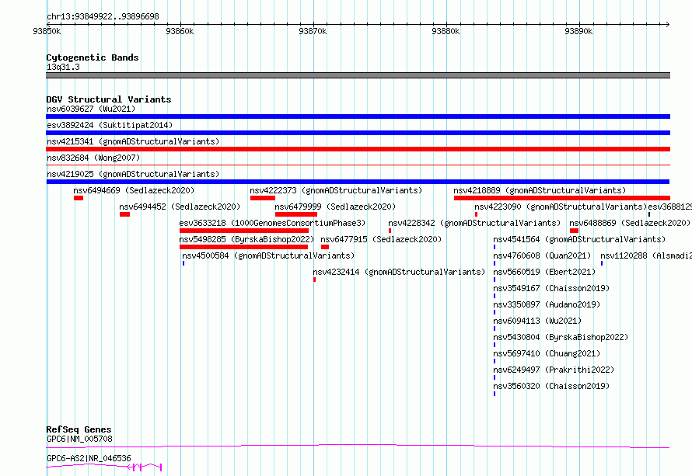Click nsv6477915 (Sedlazeck2020) label
The image size is (692, 476).
(381, 239)
